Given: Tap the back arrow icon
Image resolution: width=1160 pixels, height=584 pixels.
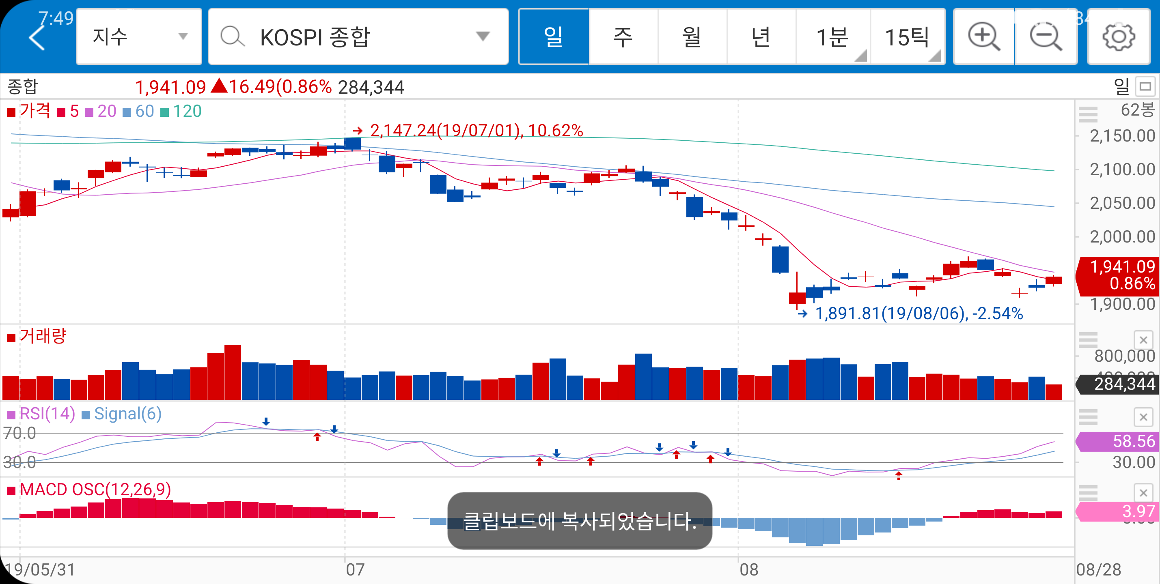Looking at the screenshot, I should coord(37,38).
